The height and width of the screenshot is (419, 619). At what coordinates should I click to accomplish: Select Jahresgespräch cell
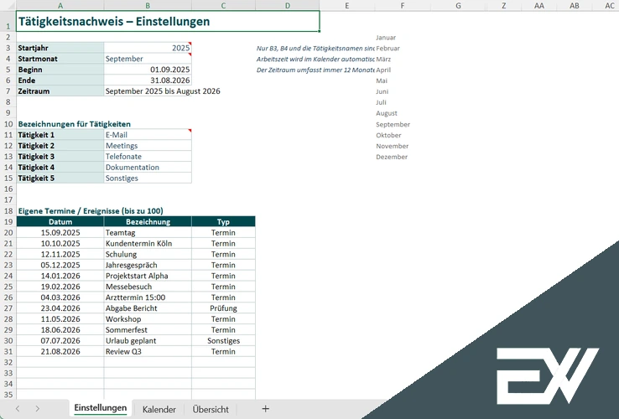[x=148, y=265]
